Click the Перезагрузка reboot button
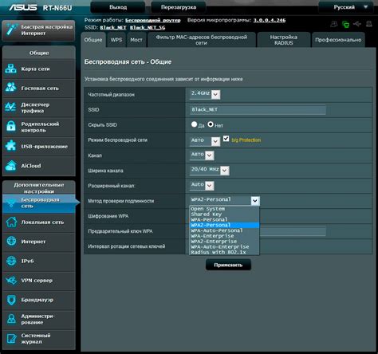Image resolution: width=378 pixels, height=354 pixels. pos(179,7)
